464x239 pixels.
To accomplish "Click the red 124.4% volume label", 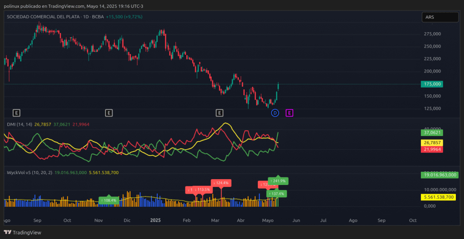I will tap(221, 183).
